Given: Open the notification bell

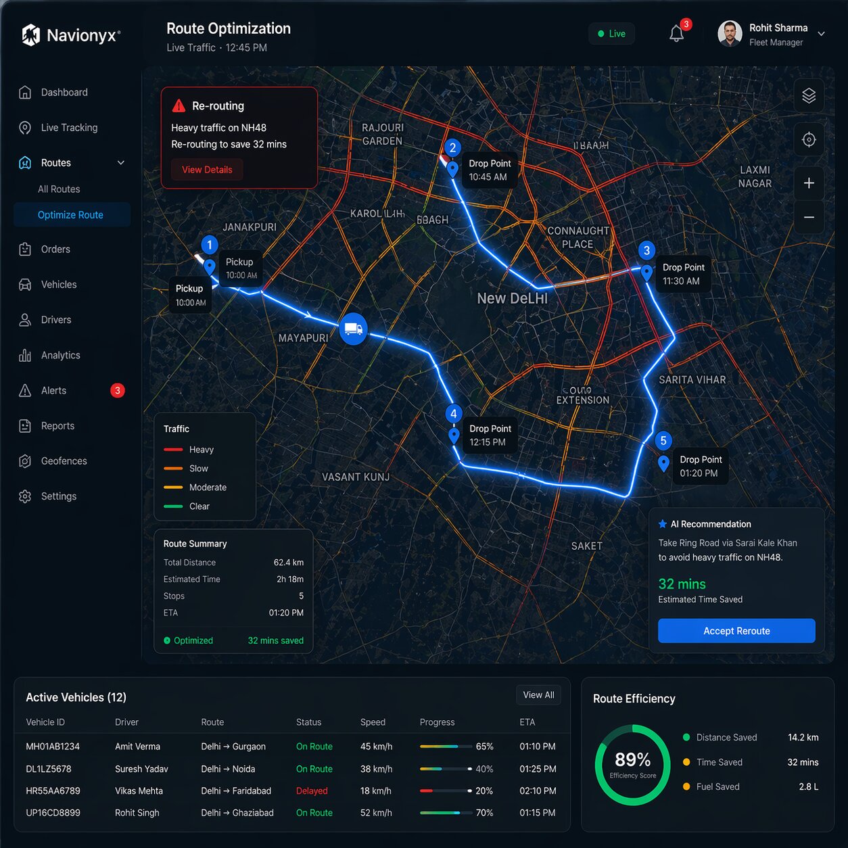Looking at the screenshot, I should 677,32.
